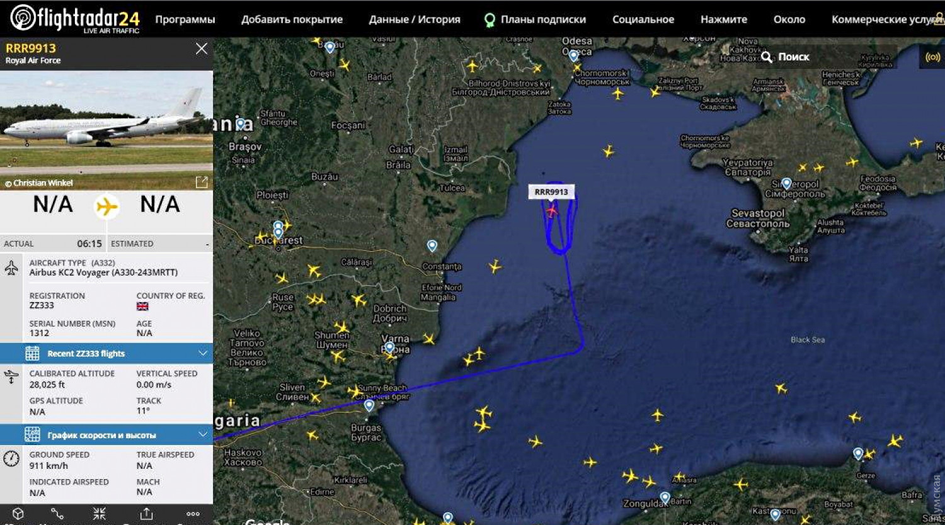Open the Данные / История menu

415,20
